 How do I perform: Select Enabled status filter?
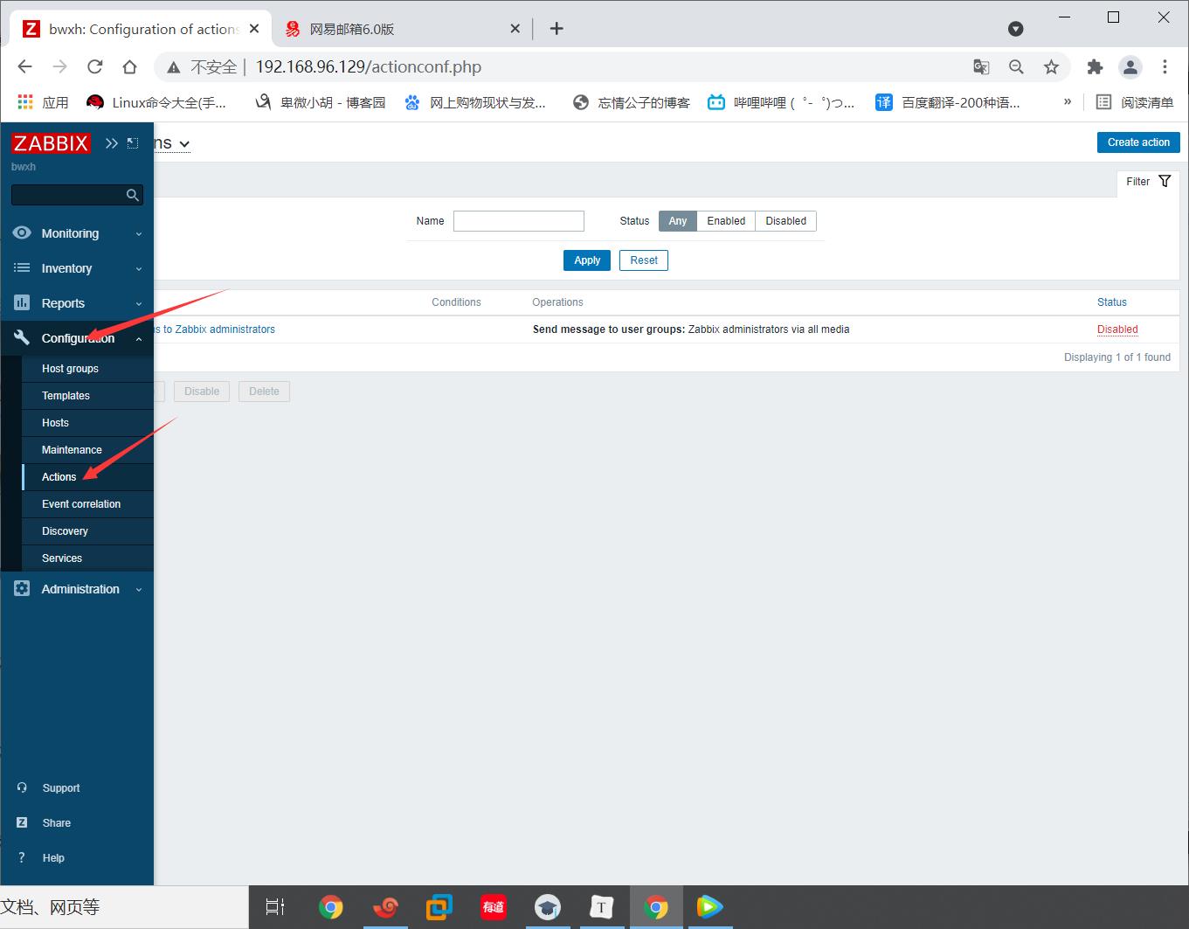tap(726, 221)
